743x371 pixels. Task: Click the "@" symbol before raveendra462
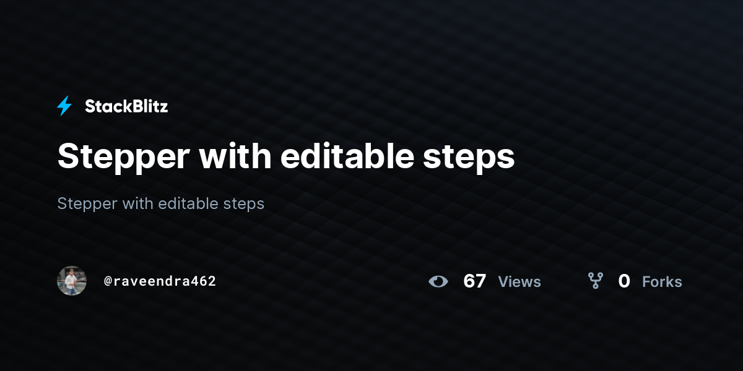click(108, 281)
